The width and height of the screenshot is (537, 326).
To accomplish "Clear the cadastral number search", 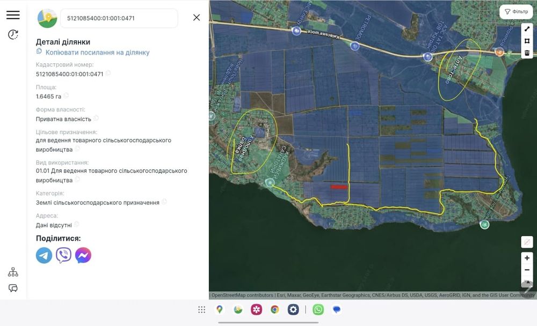I will click(197, 18).
